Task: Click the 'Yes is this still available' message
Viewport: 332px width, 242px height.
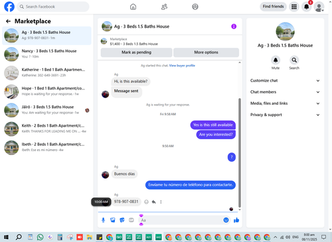Action: click(212, 125)
